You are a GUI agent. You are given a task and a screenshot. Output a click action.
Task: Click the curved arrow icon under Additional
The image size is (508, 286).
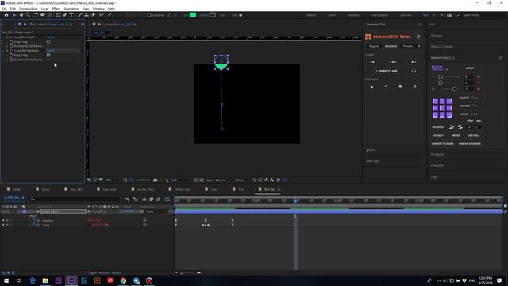coord(386,87)
